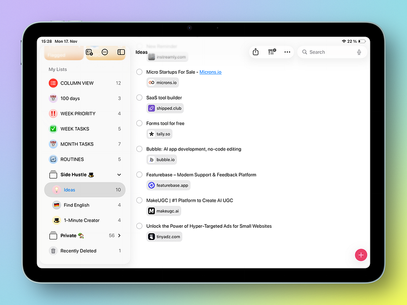The width and height of the screenshot is (407, 305).
Task: Open the Share menu from the toolbar
Action: point(255,52)
